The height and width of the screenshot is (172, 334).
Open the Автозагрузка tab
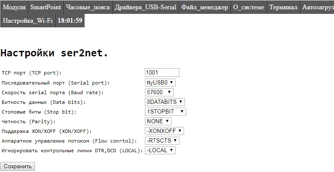318,7
